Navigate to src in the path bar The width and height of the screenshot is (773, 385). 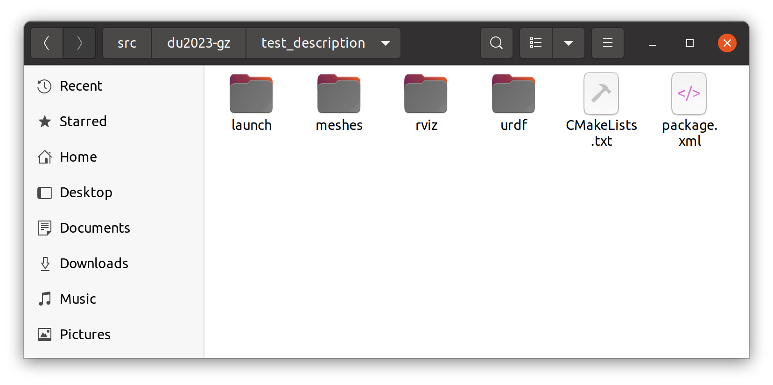tap(127, 43)
